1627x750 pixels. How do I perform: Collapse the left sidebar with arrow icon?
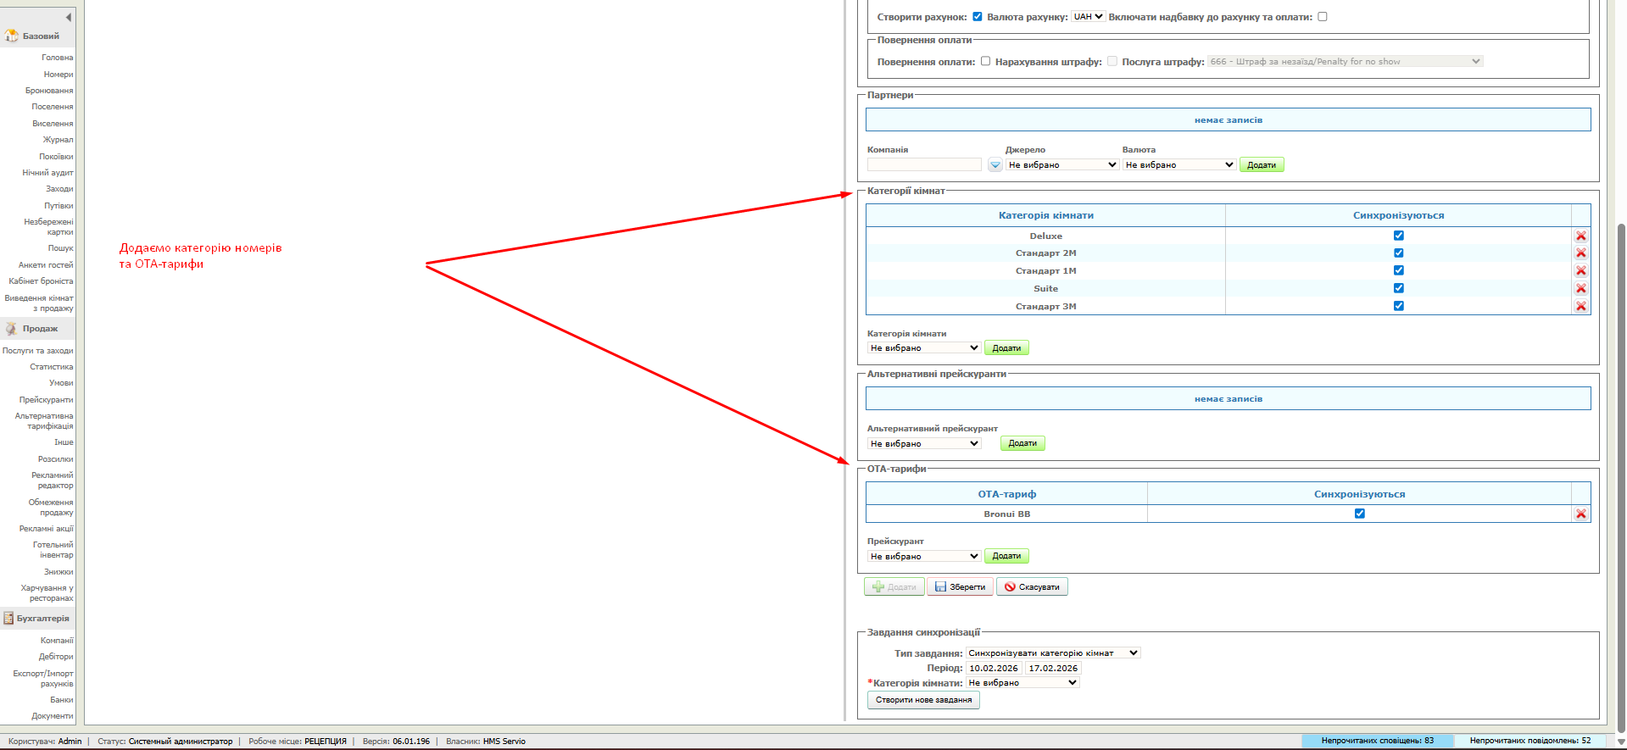pos(68,17)
